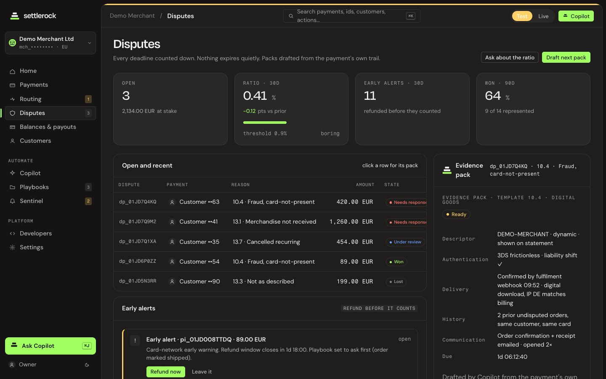
Task: Toggle the theme moon icon beside Owner
Action: 87,365
